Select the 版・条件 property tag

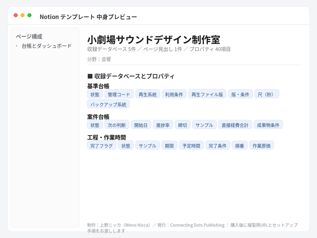click(240, 94)
